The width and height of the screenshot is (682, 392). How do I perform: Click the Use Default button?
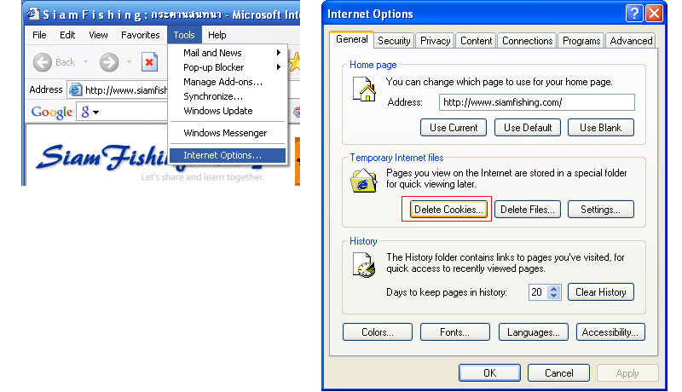(x=528, y=128)
